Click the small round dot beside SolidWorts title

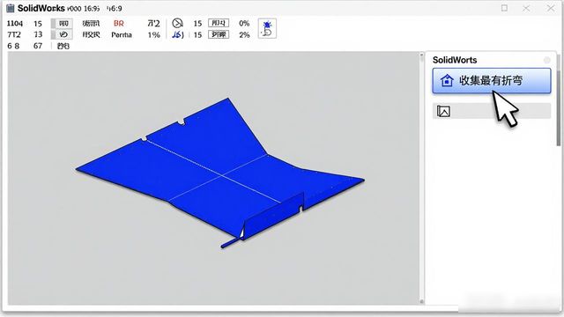(546, 60)
